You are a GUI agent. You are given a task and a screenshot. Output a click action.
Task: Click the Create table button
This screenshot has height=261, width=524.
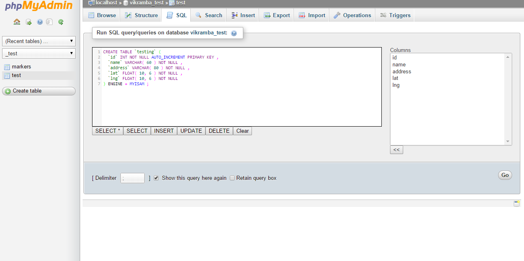tap(39, 91)
